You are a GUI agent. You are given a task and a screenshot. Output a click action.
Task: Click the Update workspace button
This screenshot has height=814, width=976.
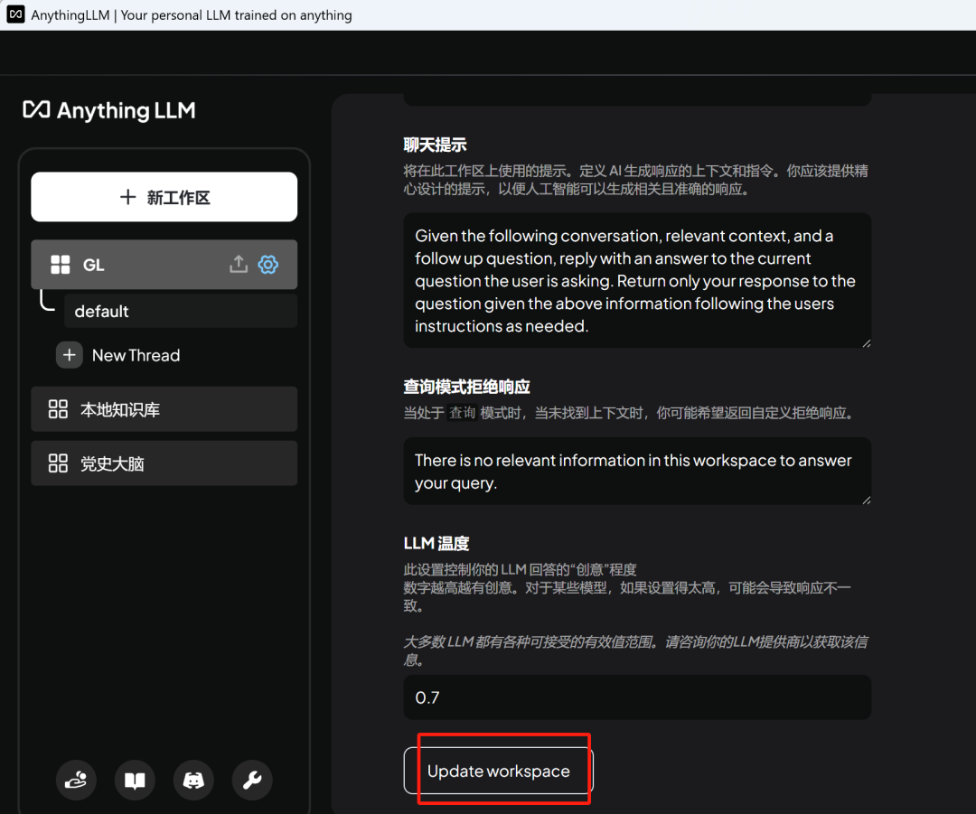(499, 771)
